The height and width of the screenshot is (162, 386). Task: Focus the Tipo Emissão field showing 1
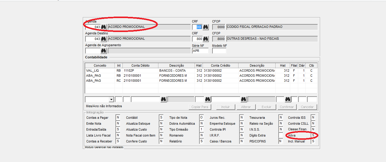(201, 129)
